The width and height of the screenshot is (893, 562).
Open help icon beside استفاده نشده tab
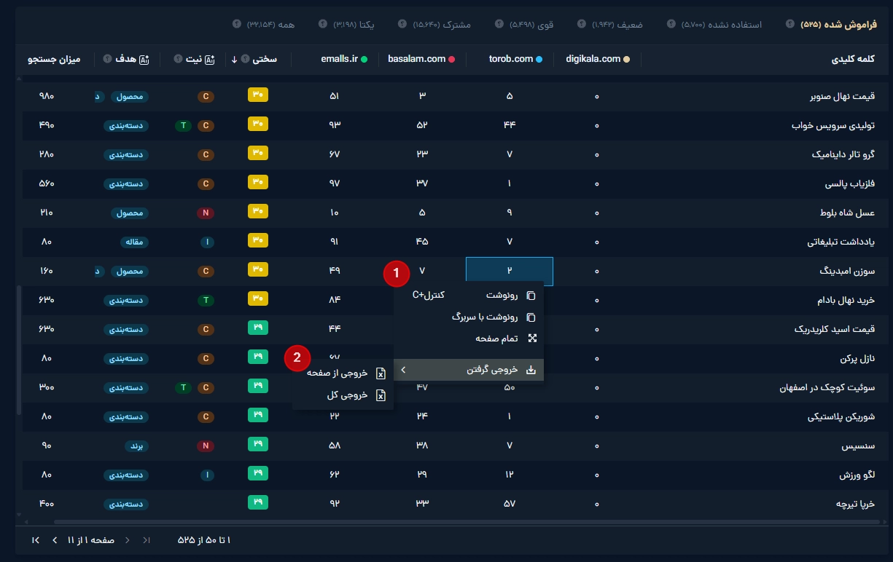coord(671,24)
